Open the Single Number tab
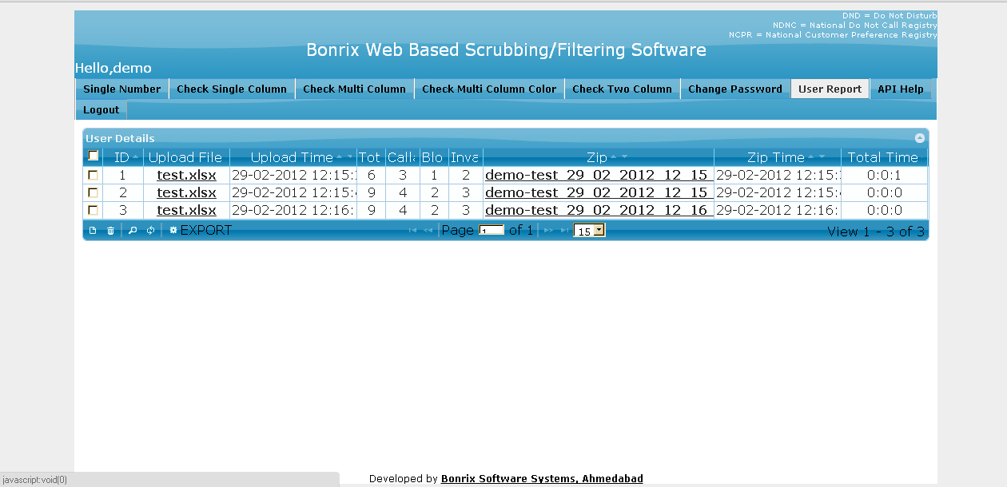The width and height of the screenshot is (1007, 487). coord(122,89)
